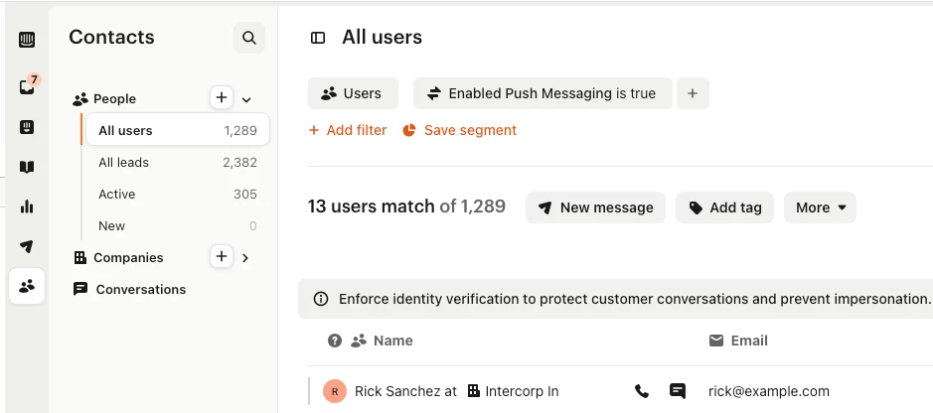
Task: Click the New message button
Action: tap(595, 207)
